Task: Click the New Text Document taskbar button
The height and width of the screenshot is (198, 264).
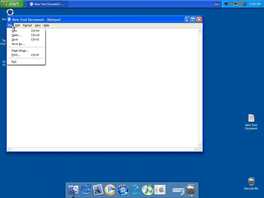Action: (x=47, y=4)
